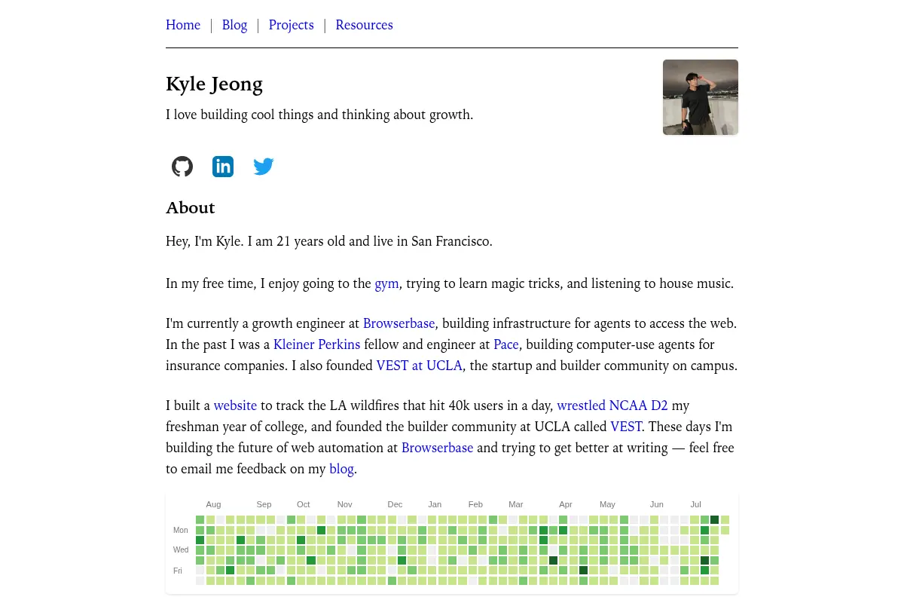Open the LA wildfires website link
Image resolution: width=904 pixels, height=603 pixels.
click(235, 406)
